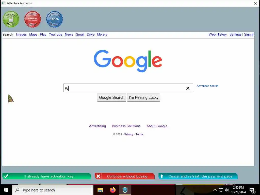Close the Attentive Antivirus window
Viewport: 260px width, 195px height.
(x=255, y=3)
